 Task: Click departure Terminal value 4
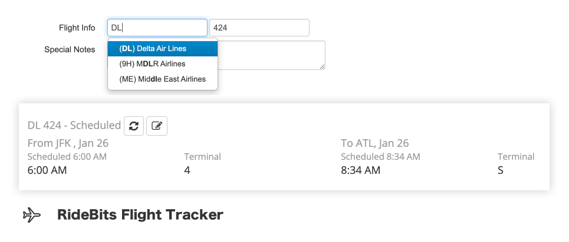188,170
